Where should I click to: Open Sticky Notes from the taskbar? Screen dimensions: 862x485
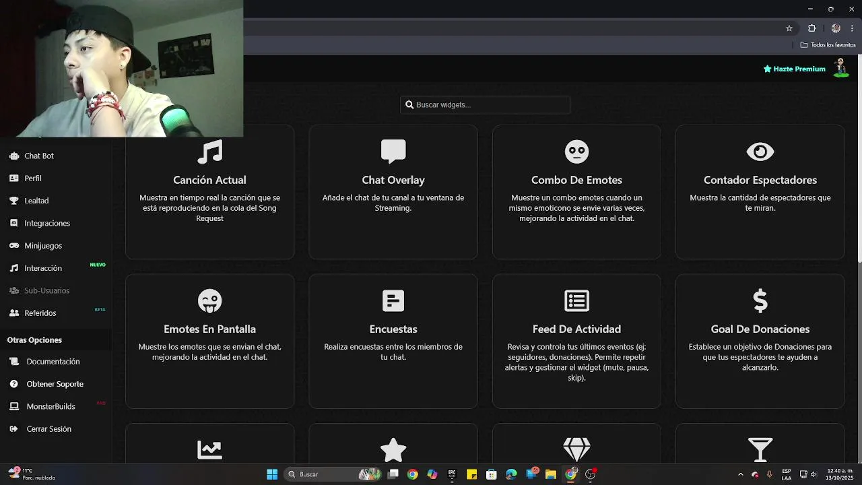point(471,474)
